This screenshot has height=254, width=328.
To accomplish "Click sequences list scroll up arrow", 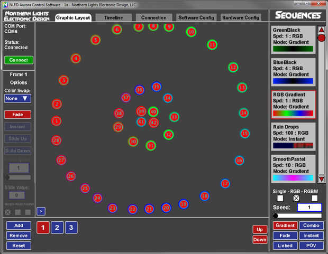I will pos(322,30).
